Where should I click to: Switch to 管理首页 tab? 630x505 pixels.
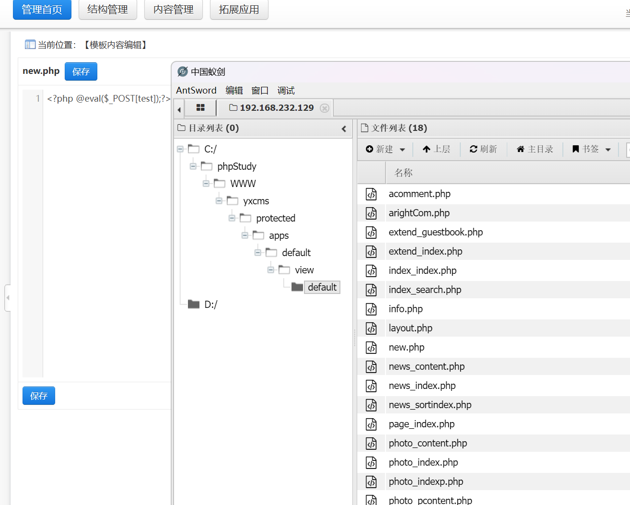(42, 10)
